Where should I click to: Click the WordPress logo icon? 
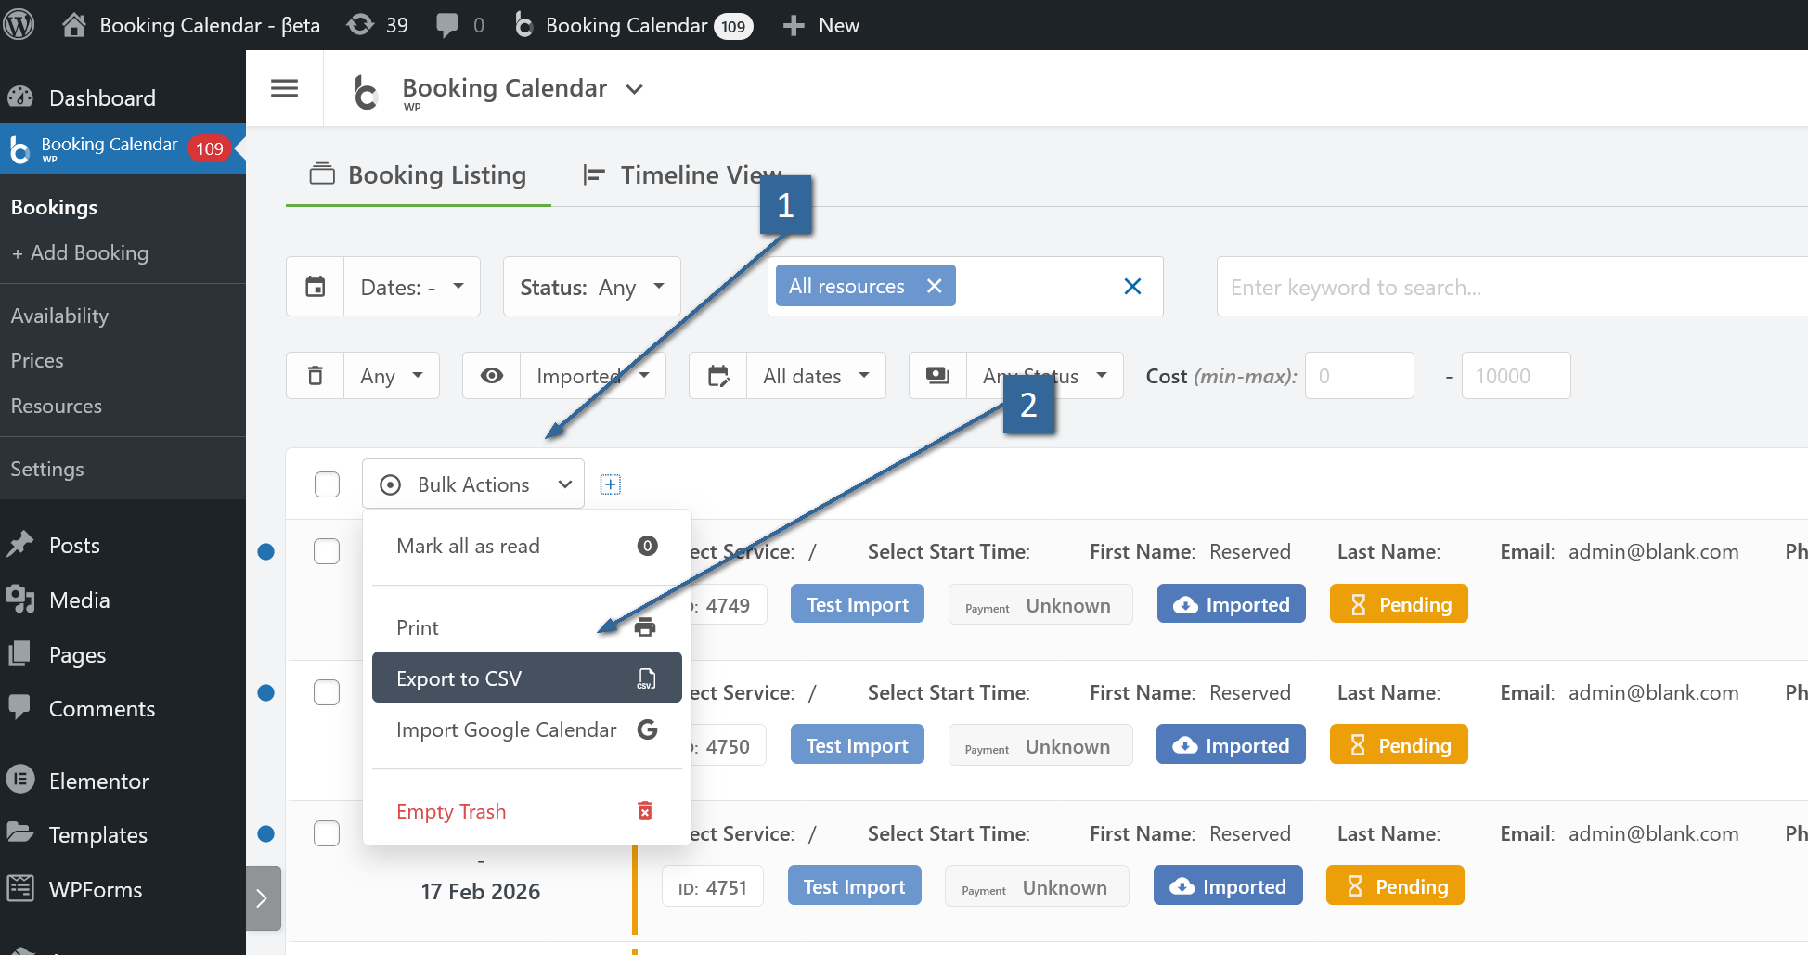coord(19,24)
